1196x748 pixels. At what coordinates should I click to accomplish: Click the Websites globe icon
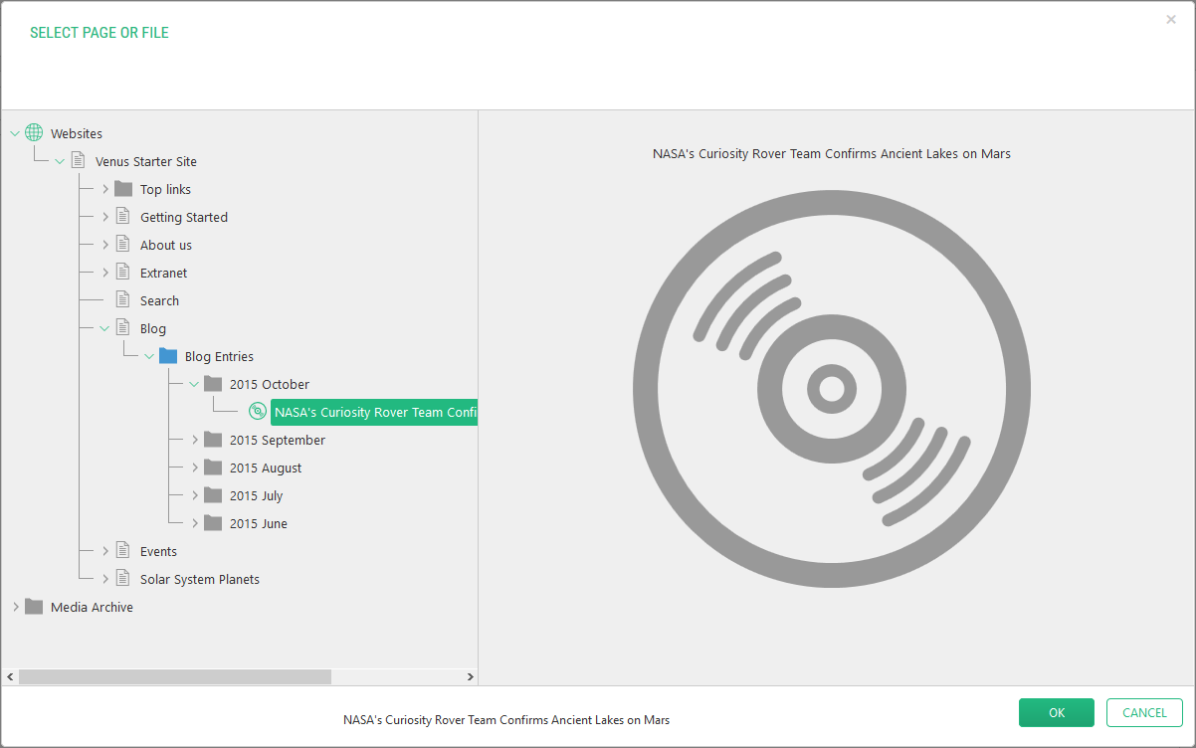34,133
